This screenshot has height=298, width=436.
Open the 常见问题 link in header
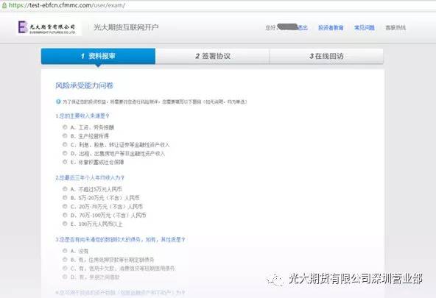point(364,28)
